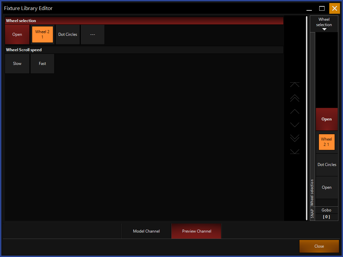Jump to top with the scroll-to-top arrow
Screen dimensions: 343x257
click(295, 85)
